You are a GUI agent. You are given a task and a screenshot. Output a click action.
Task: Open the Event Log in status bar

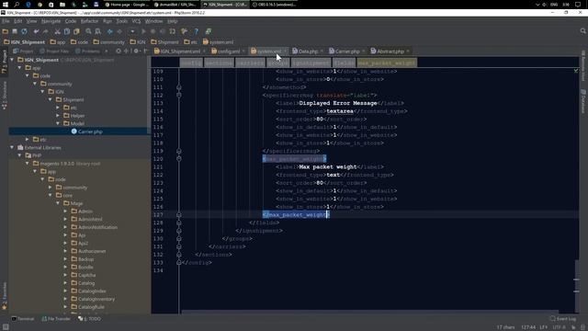(563, 319)
